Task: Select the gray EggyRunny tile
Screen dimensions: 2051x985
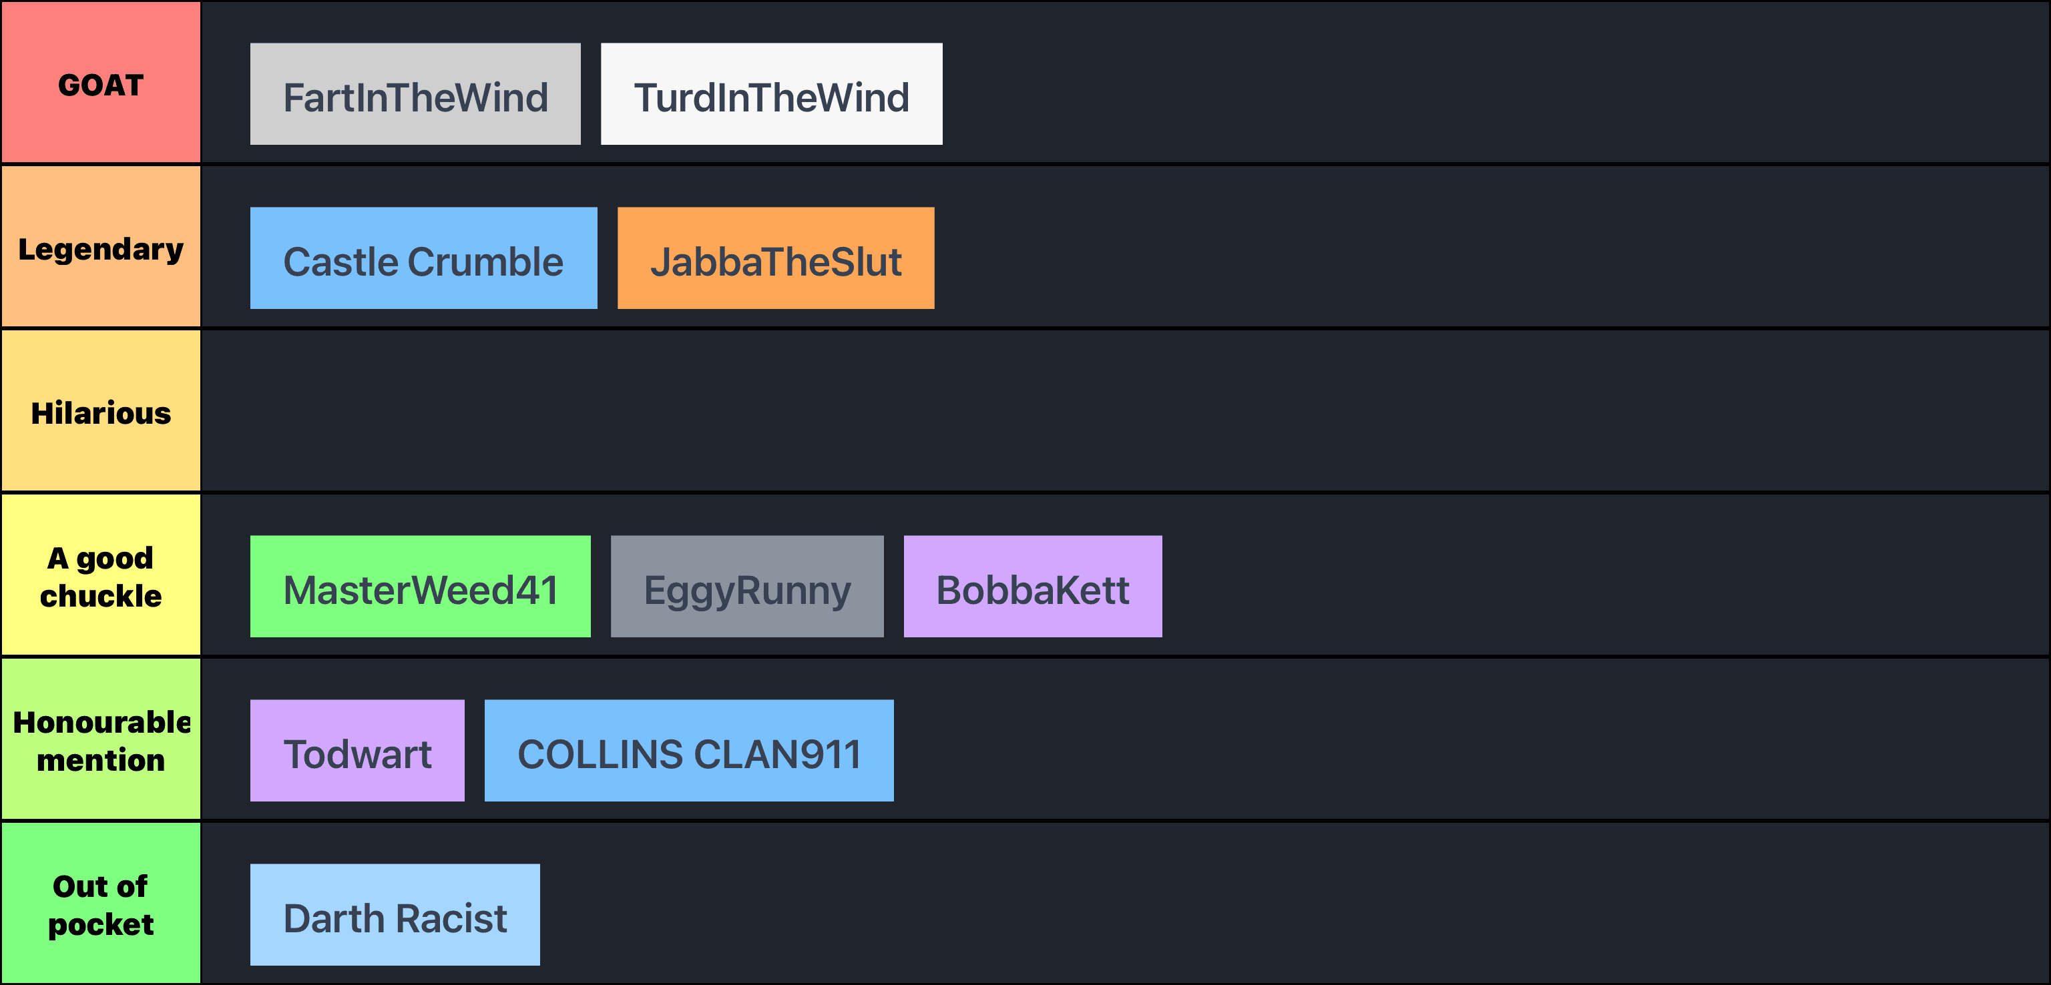Action: pyautogui.click(x=747, y=587)
